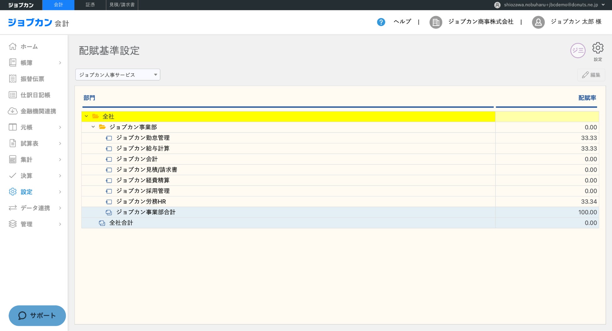Switch to the 見積/請求書 top tab
The height and width of the screenshot is (331, 612).
(x=122, y=5)
